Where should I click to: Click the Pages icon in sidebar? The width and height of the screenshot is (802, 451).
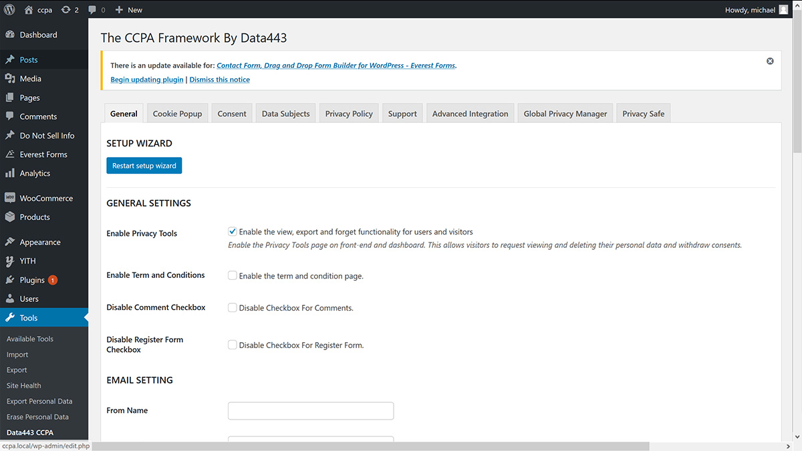[10, 98]
